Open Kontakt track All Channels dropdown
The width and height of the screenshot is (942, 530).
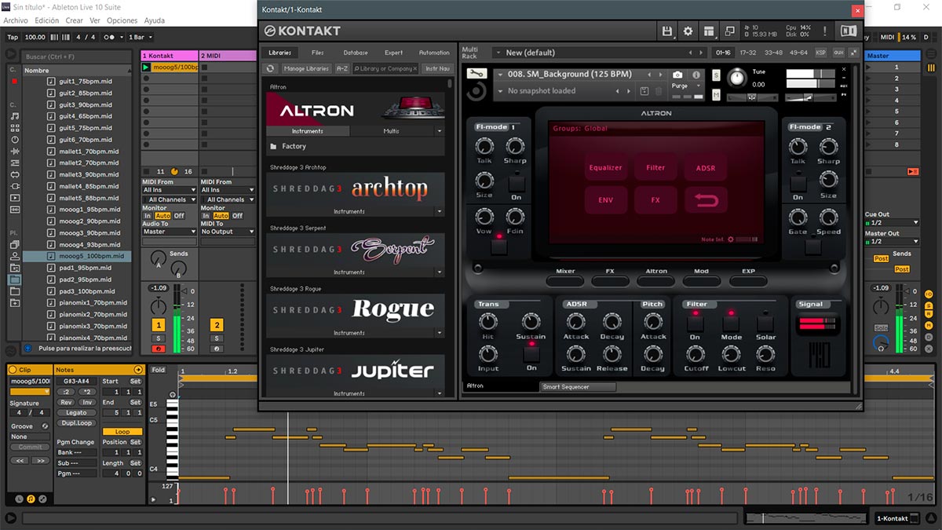(170, 199)
